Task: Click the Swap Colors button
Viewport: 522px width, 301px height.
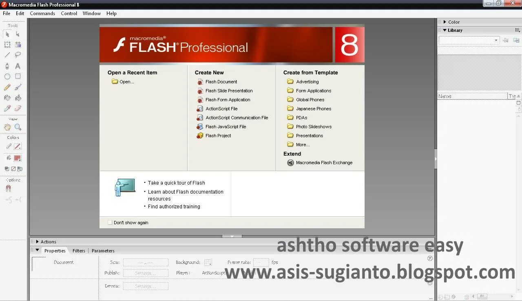Action: pos(20,168)
